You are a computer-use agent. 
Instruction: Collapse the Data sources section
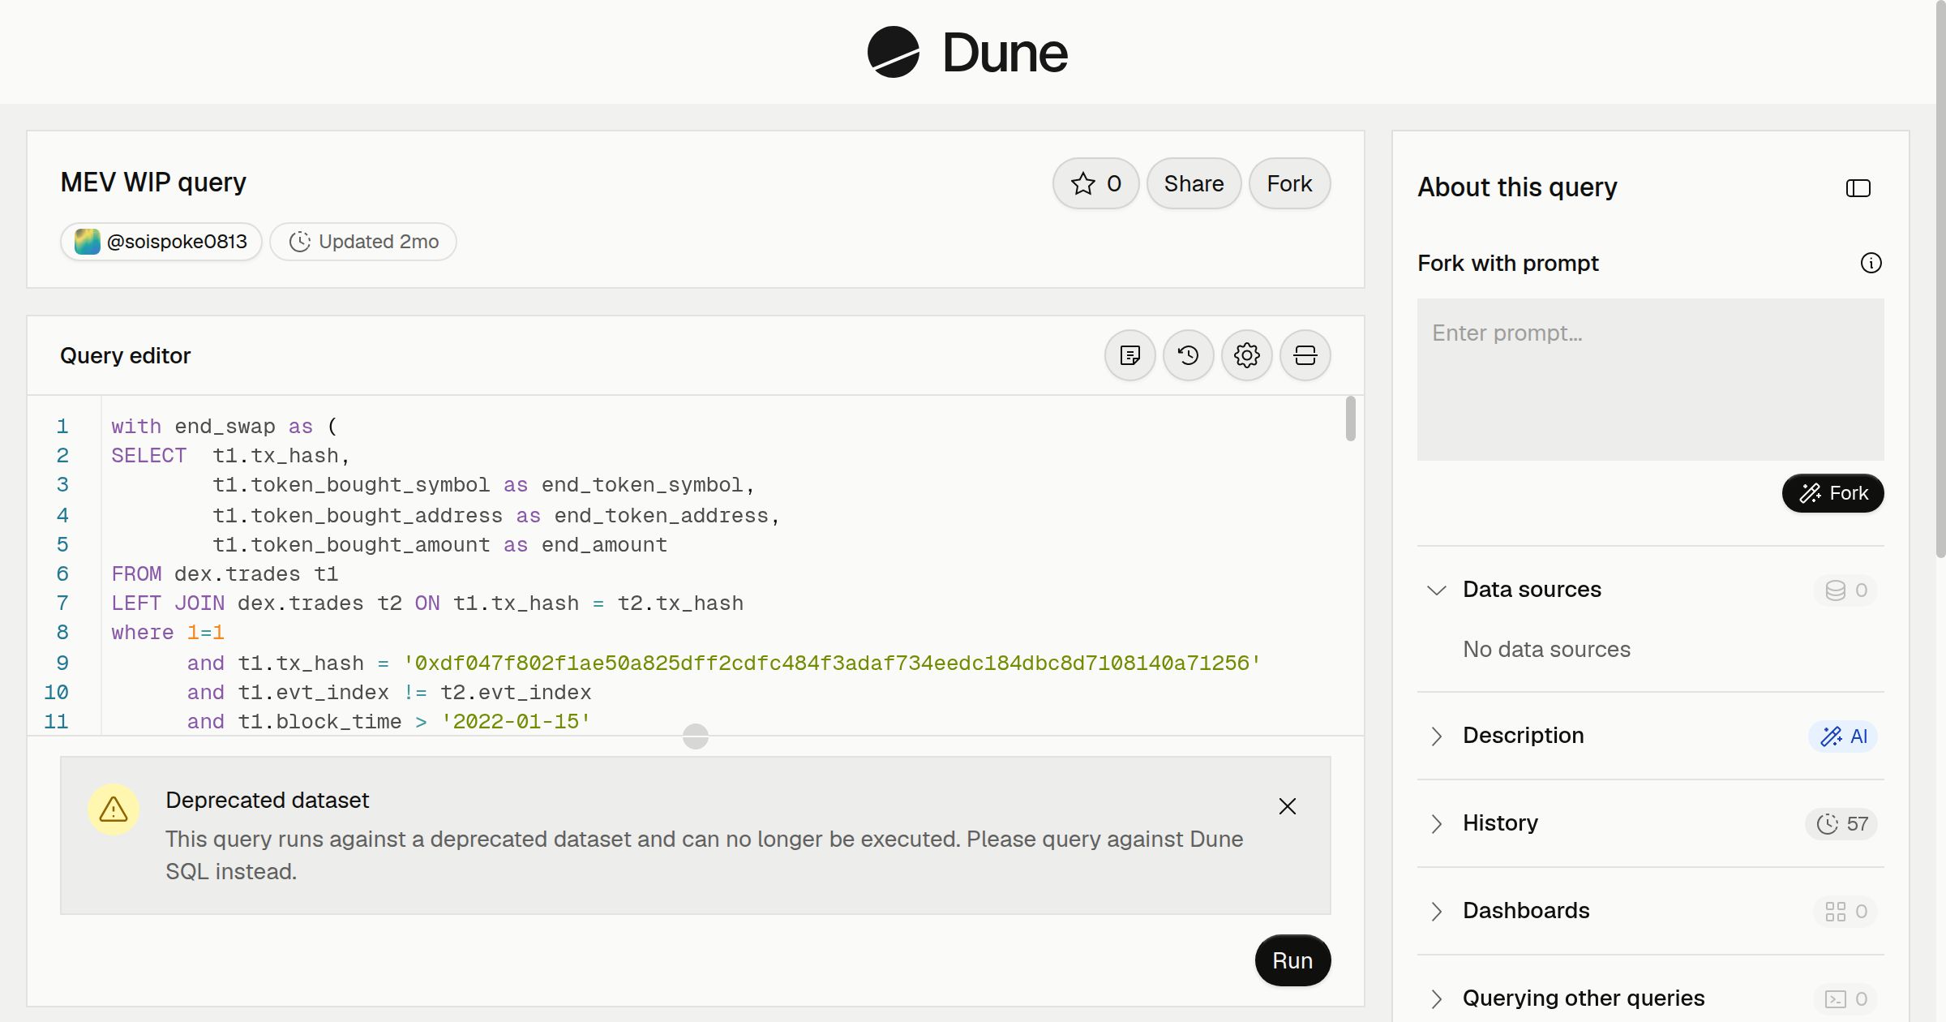coord(1436,590)
